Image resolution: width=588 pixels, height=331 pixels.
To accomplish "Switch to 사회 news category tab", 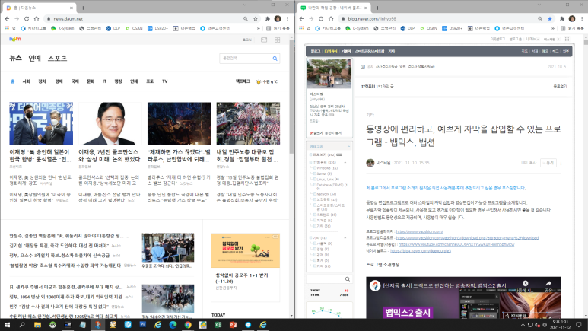I will coord(27,81).
